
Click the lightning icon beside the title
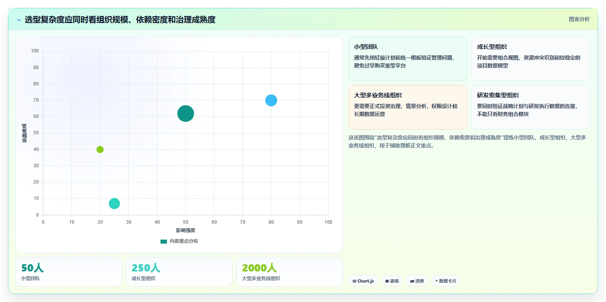[19, 20]
